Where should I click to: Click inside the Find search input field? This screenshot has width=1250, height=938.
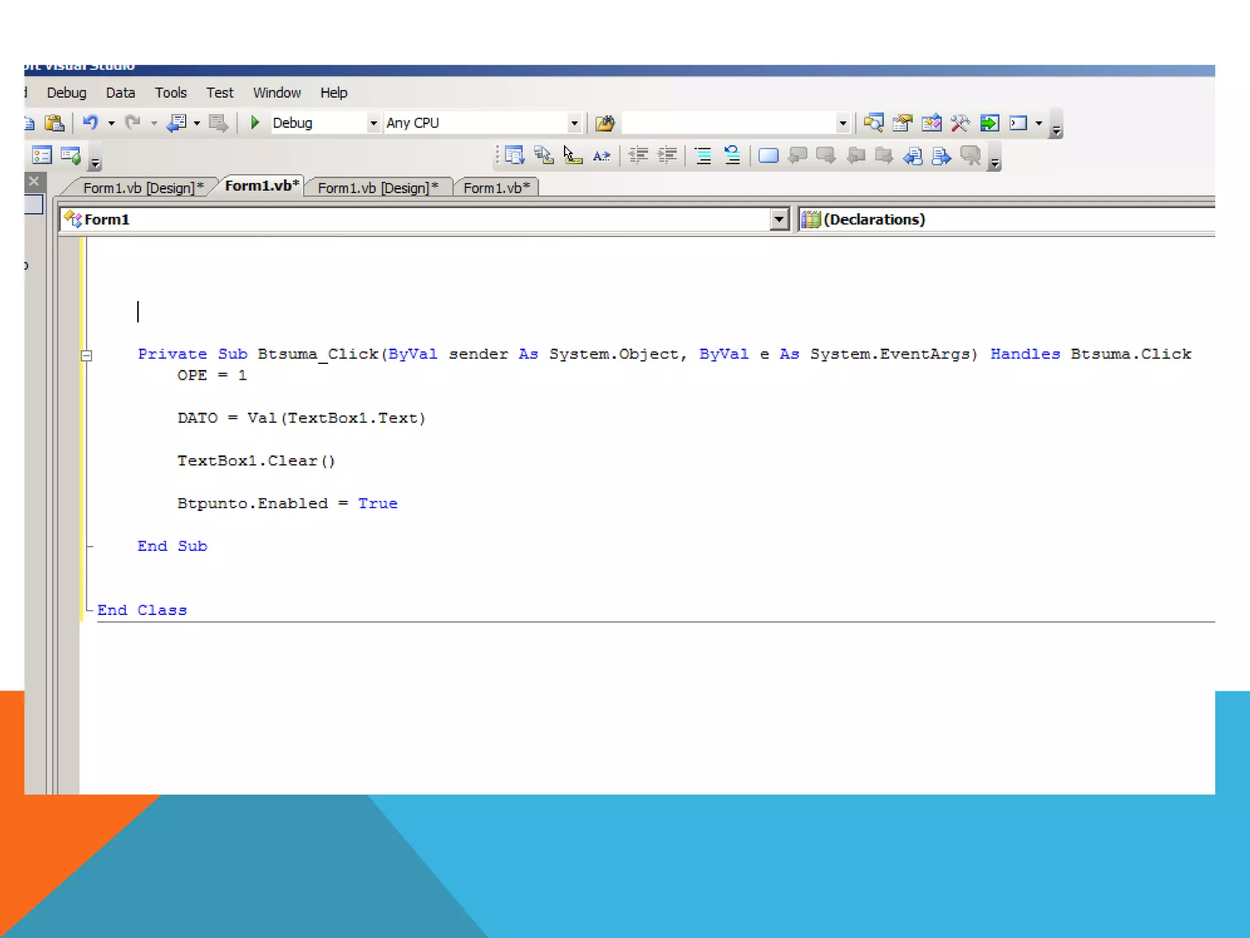click(x=728, y=123)
